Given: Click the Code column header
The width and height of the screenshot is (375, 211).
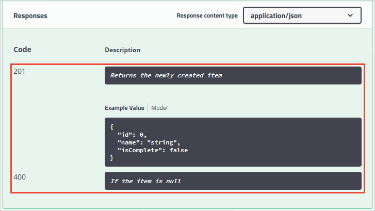Looking at the screenshot, I should pos(22,50).
